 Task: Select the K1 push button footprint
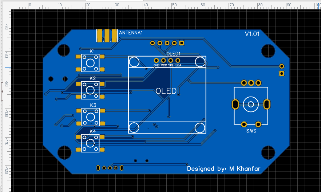(90, 63)
